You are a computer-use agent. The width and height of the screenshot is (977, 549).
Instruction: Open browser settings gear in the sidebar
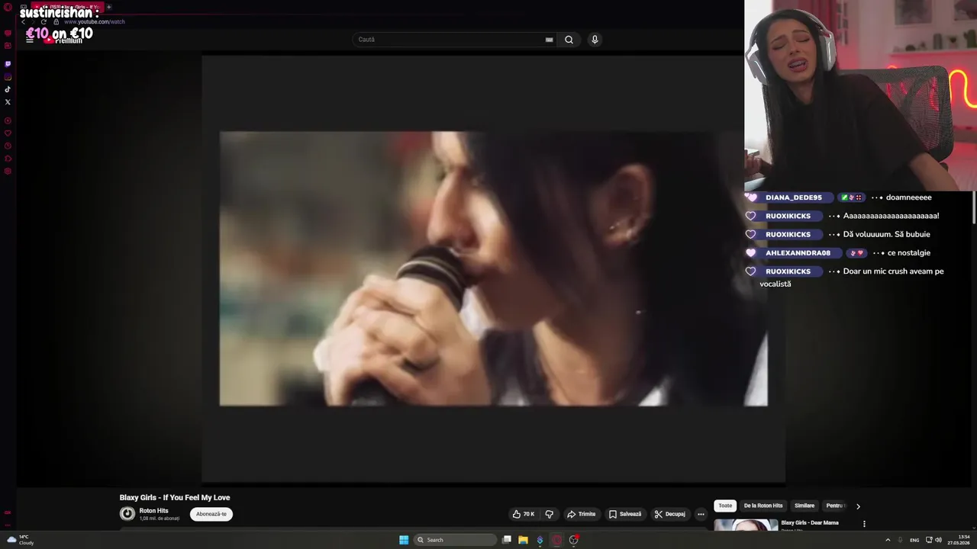pyautogui.click(x=8, y=171)
